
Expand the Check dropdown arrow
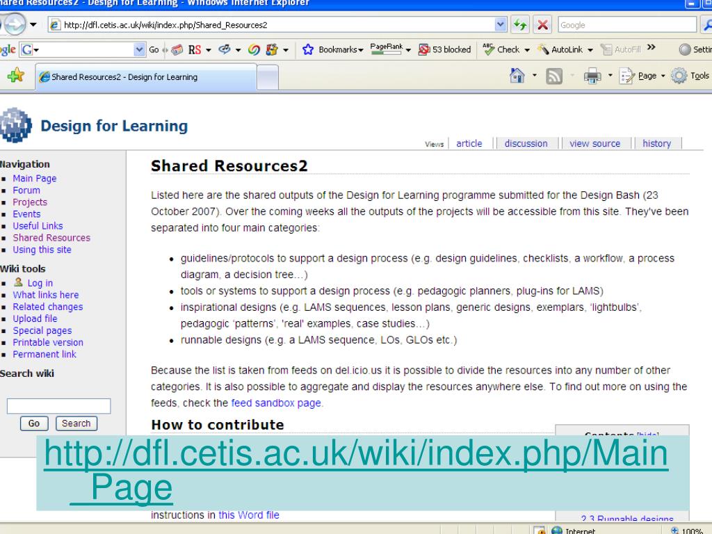click(x=527, y=50)
